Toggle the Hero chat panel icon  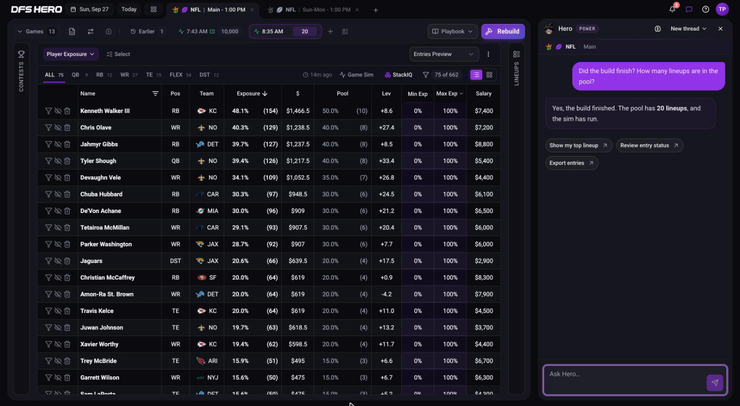(x=689, y=9)
